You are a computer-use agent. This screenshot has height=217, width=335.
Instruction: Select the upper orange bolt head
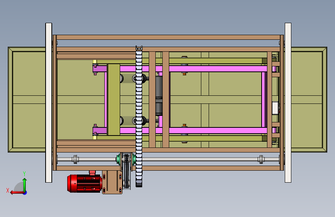pyautogui.click(x=184, y=74)
